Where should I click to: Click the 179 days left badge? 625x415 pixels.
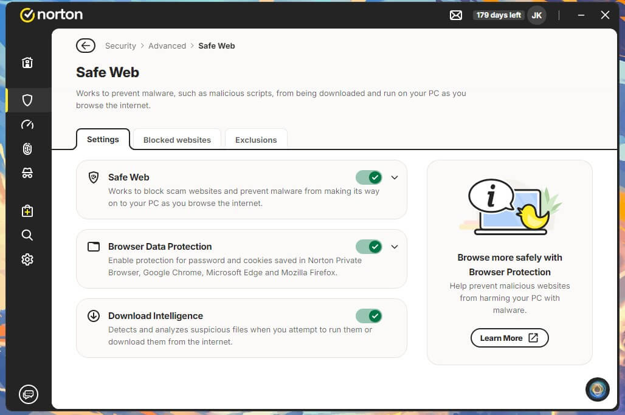click(x=499, y=15)
